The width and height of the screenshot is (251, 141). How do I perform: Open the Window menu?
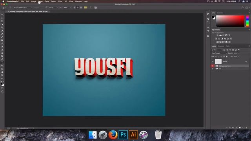pos(78,1)
